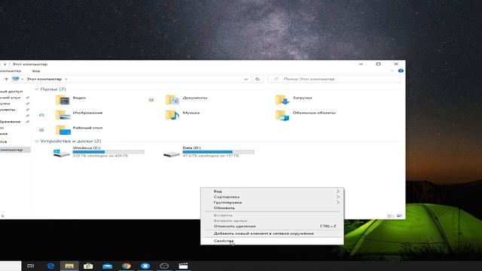This screenshot has width=482, height=271.
Task: Select Этот компьютер in navigation pane
Action: (x=15, y=150)
